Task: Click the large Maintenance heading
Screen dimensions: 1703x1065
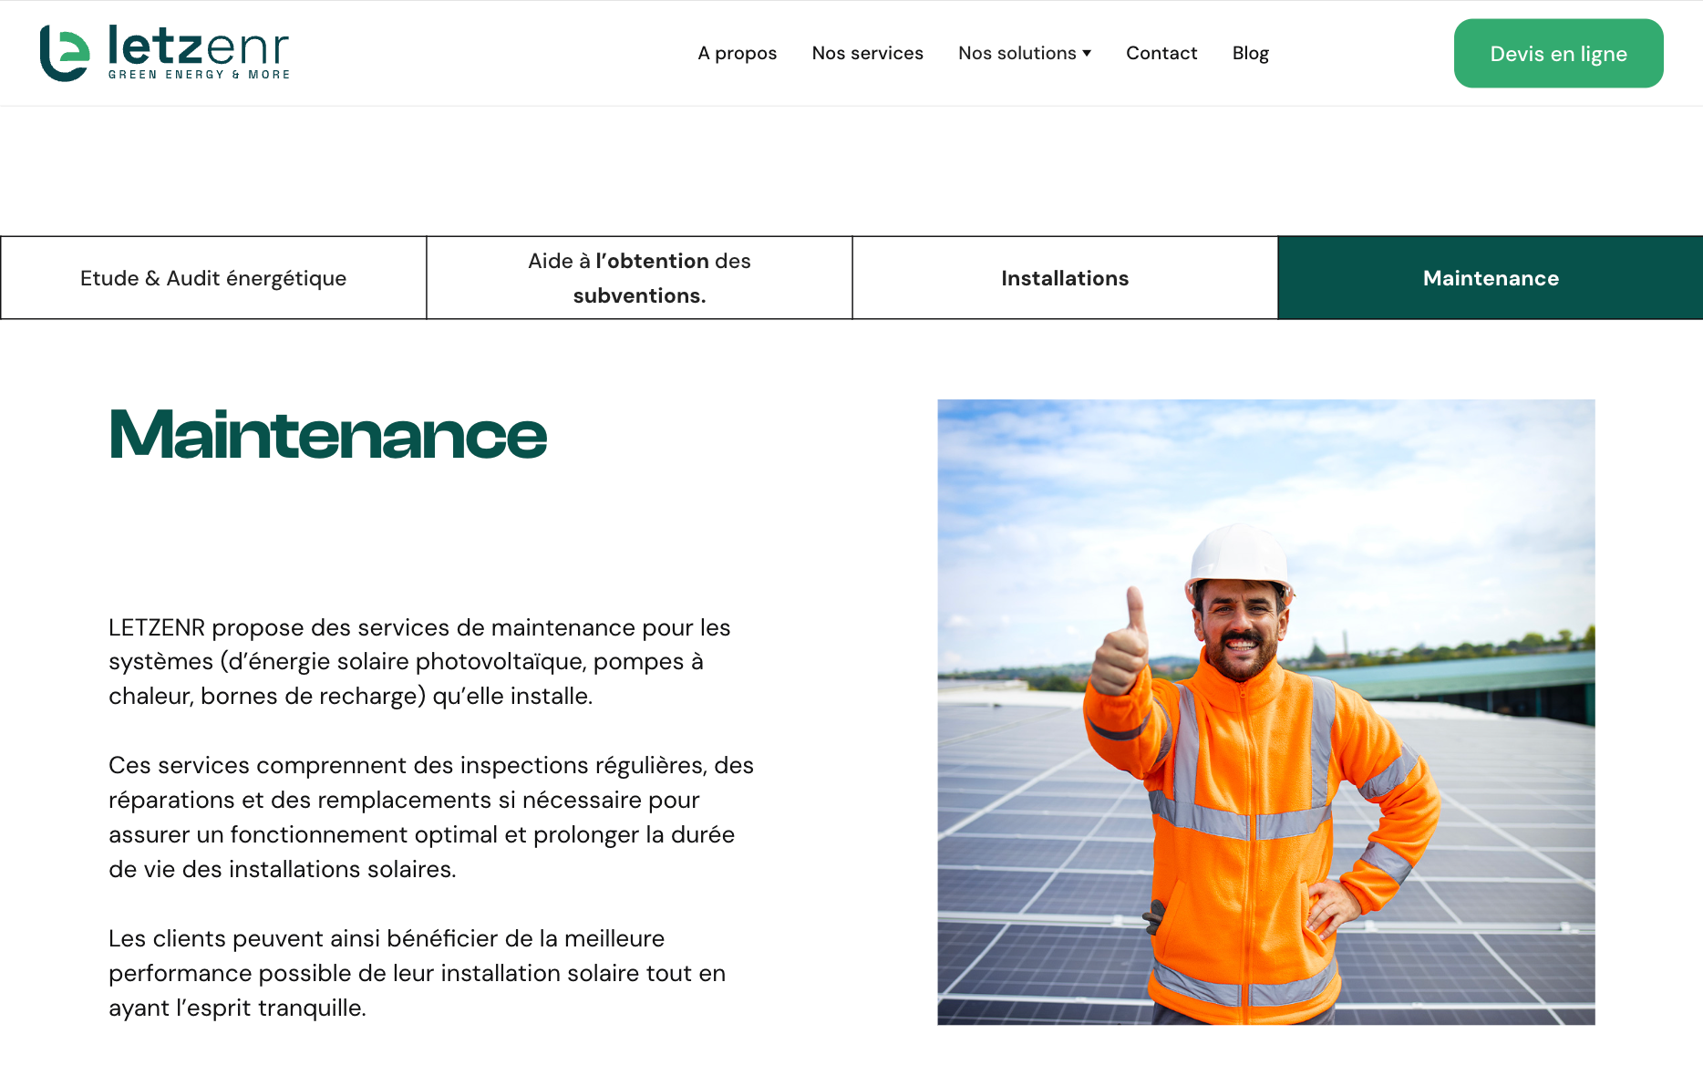Action: pos(327,435)
